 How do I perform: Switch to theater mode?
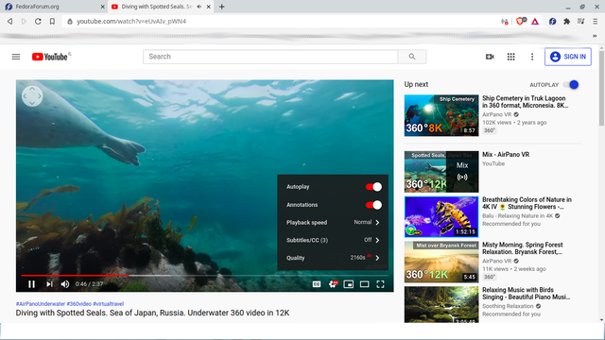(x=364, y=284)
